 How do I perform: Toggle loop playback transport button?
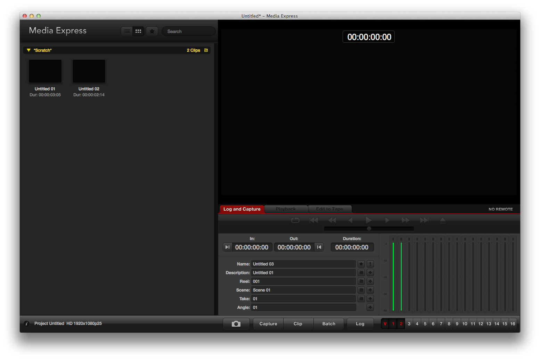[295, 220]
